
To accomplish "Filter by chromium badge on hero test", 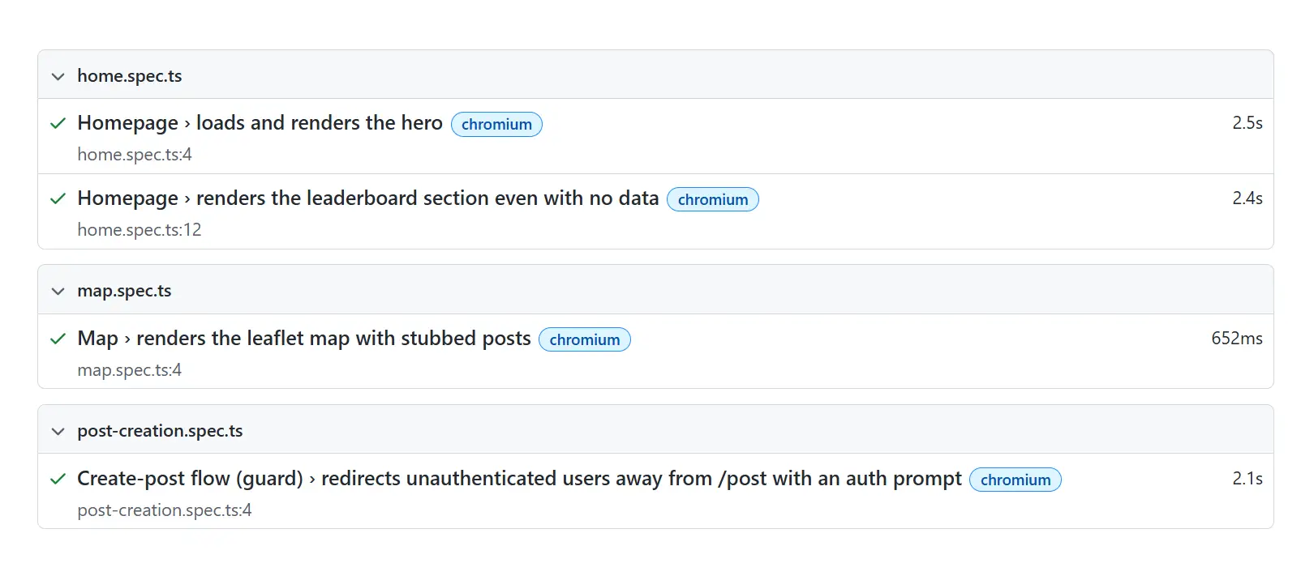I will point(496,124).
